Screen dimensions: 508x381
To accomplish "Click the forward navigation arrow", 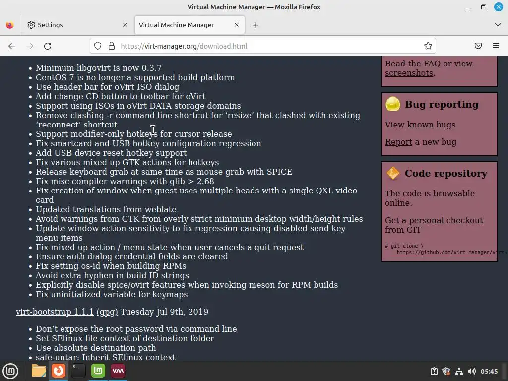I will (30, 46).
